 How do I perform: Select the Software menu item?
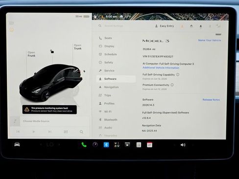[116, 79]
